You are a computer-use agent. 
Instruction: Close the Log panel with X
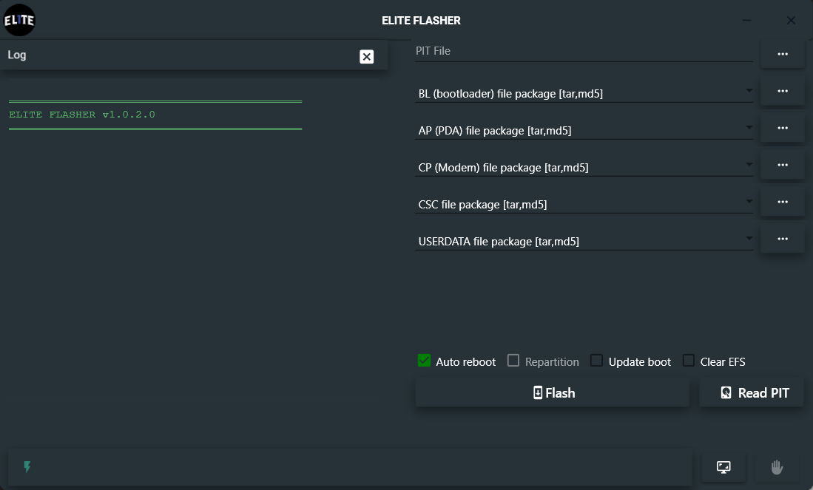366,57
